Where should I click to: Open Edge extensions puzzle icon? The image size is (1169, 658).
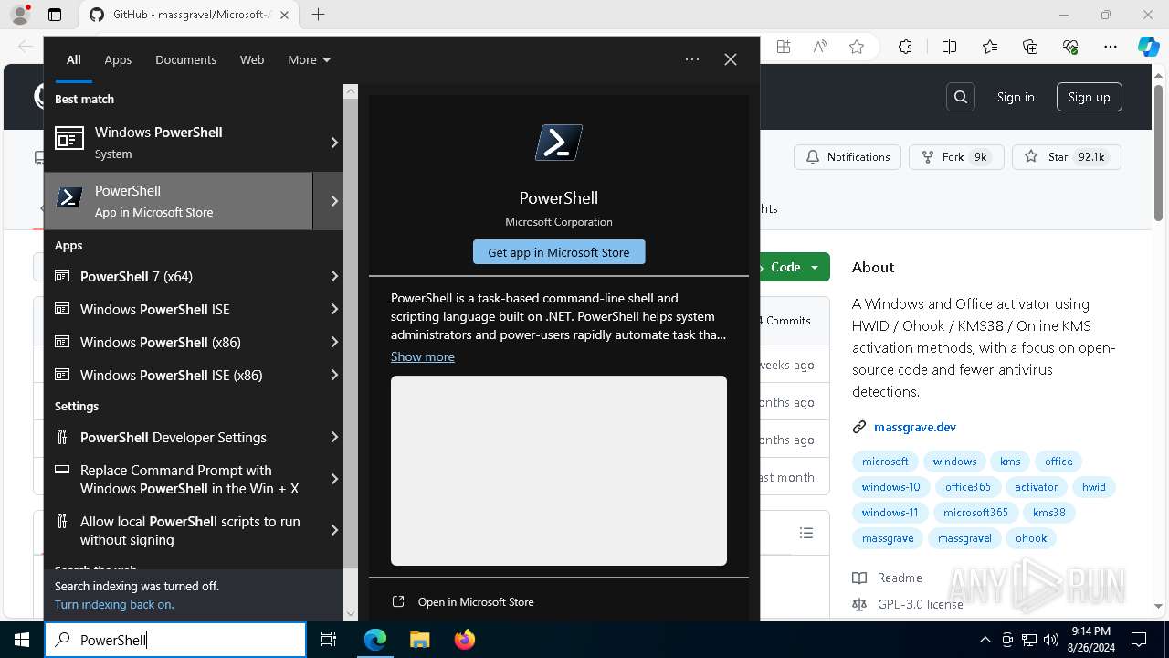pos(905,48)
